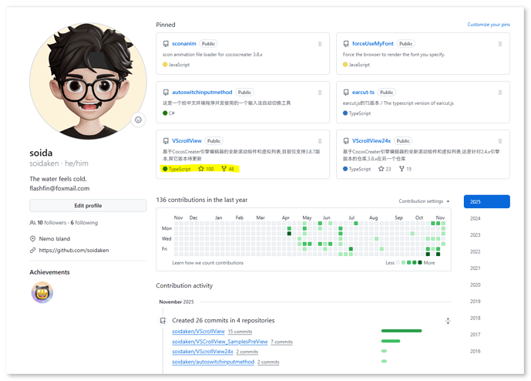Click the followers people icon
Screen dimensions: 531x381
pyautogui.click(x=32, y=223)
